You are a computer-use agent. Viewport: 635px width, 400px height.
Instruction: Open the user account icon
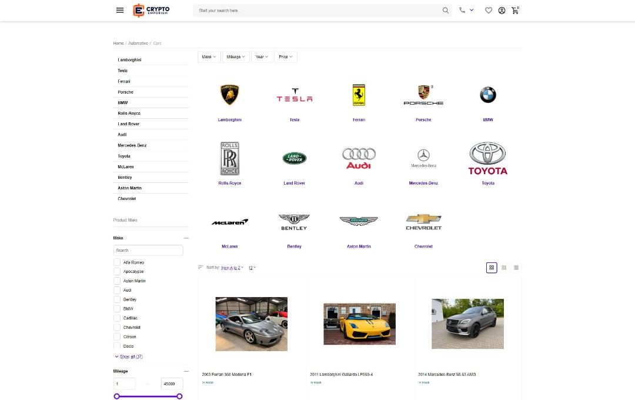[x=502, y=11]
